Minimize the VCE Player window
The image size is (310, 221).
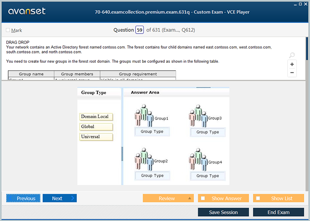click(x=295, y=4)
